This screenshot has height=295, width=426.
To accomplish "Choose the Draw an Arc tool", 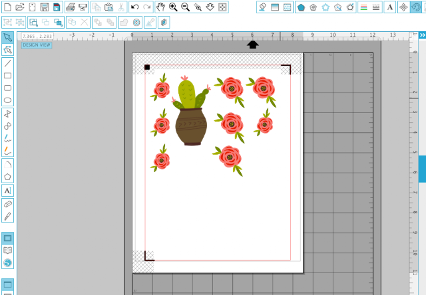I will (7, 164).
